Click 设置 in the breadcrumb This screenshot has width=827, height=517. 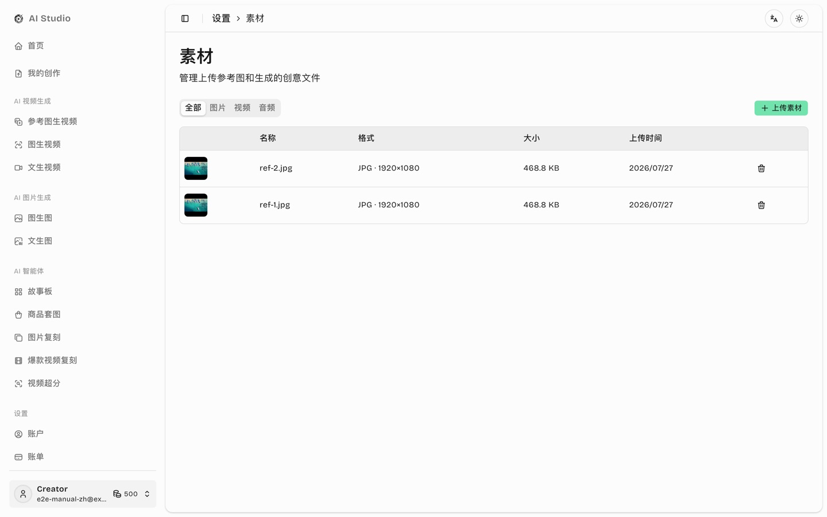pyautogui.click(x=221, y=18)
